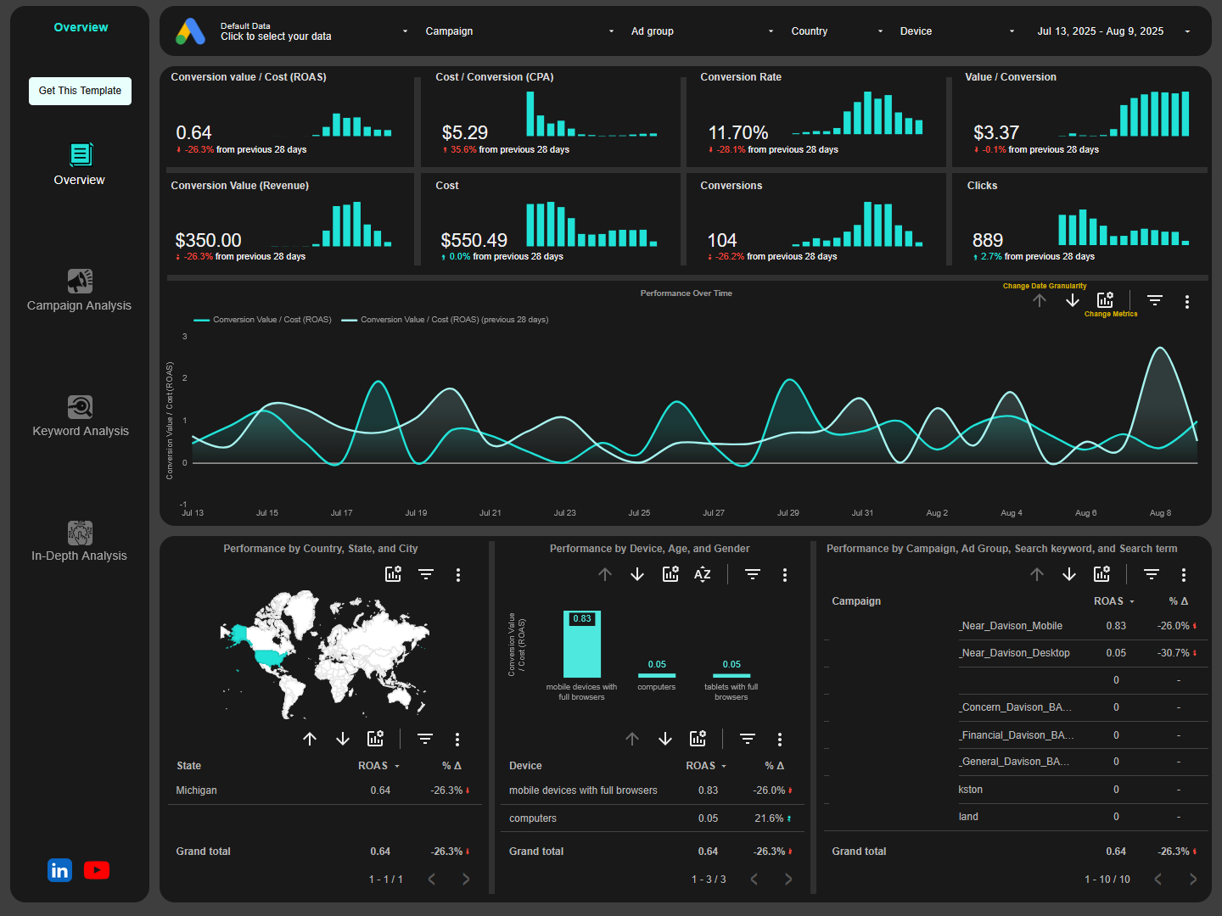This screenshot has width=1222, height=916.
Task: Click the down-arrow drill icon above the device chart
Action: (637, 574)
